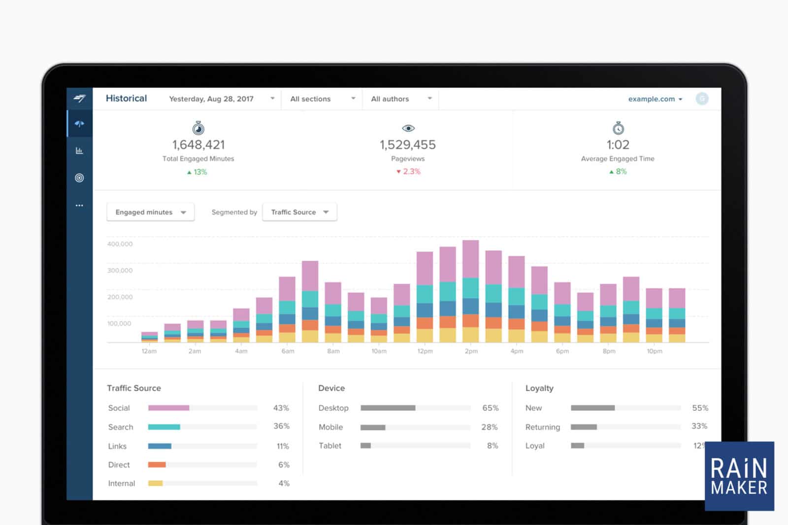
Task: Click the teal Search traffic bar
Action: tap(164, 427)
